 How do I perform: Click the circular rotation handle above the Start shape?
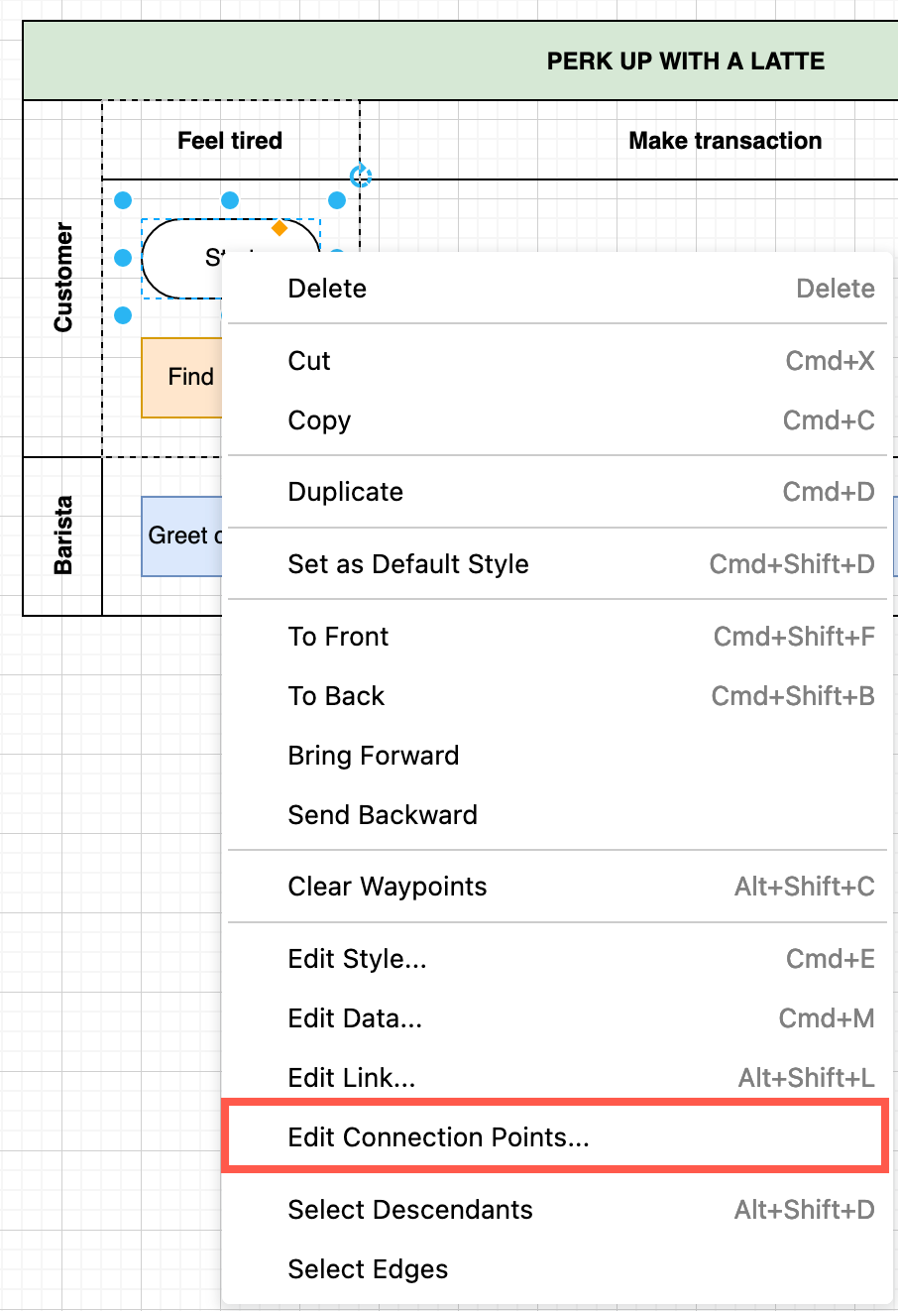[x=361, y=174]
